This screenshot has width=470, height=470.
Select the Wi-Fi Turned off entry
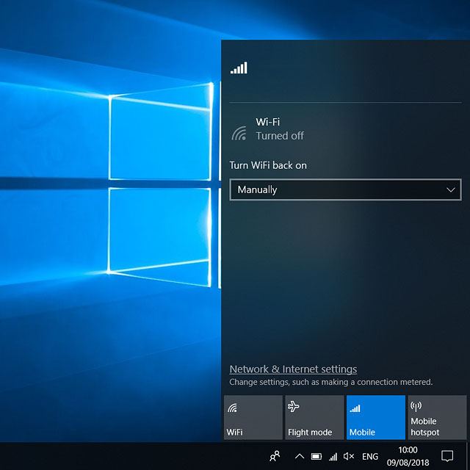279,129
